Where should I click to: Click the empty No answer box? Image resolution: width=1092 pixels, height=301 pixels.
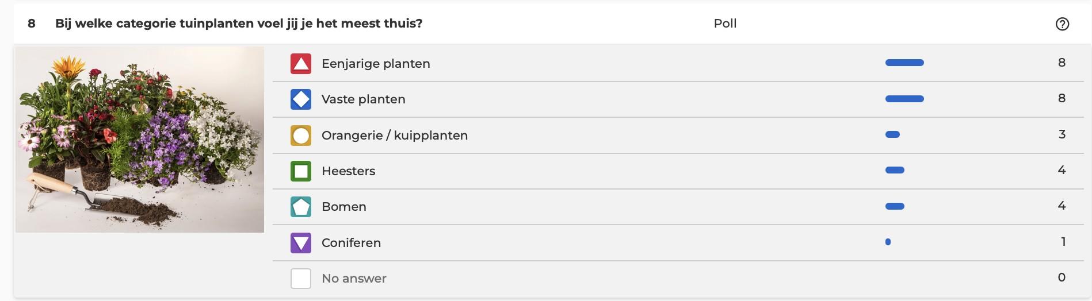[301, 279]
